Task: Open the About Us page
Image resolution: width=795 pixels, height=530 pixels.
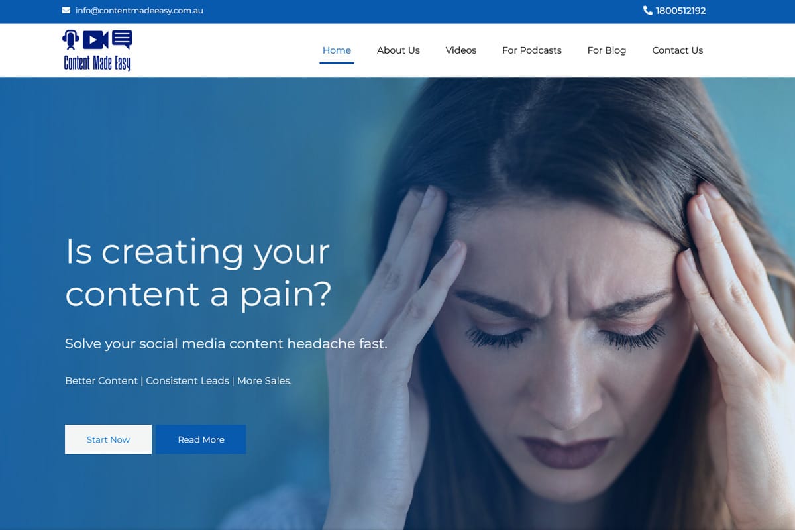Action: coord(398,50)
